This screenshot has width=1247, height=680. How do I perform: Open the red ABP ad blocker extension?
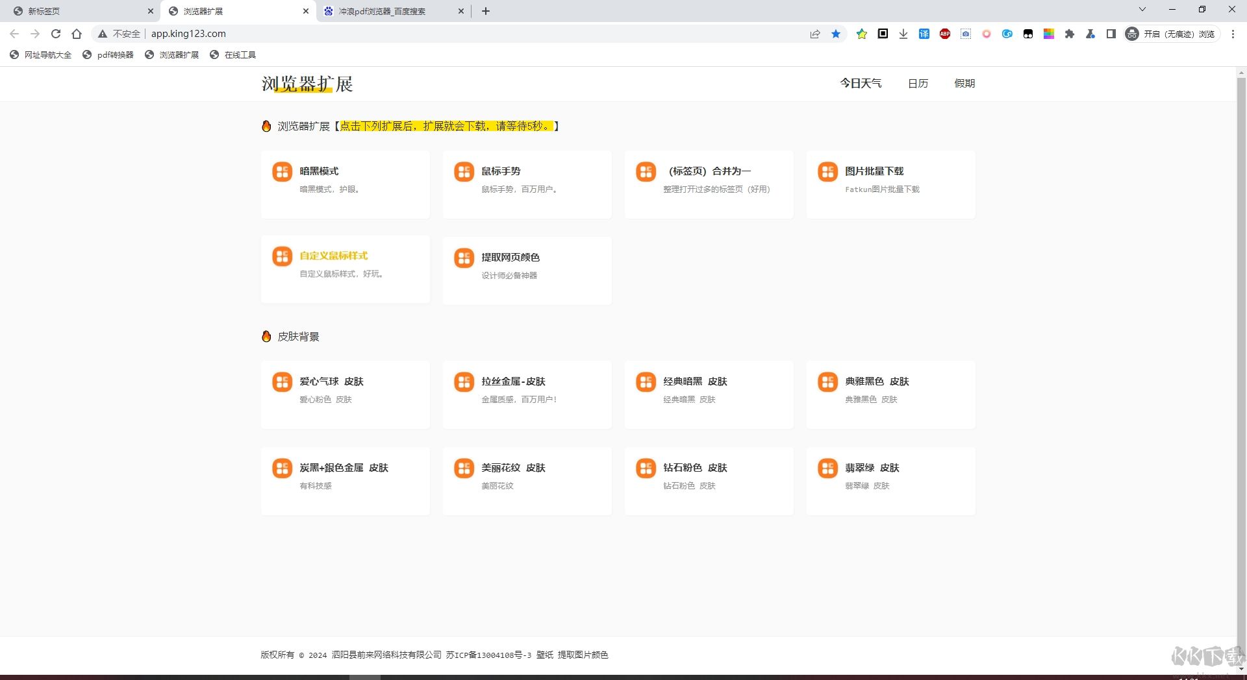pyautogui.click(x=945, y=34)
